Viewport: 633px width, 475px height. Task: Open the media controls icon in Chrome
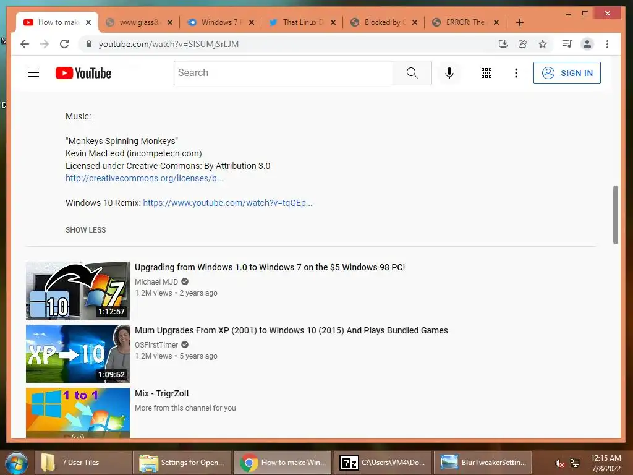pos(567,44)
